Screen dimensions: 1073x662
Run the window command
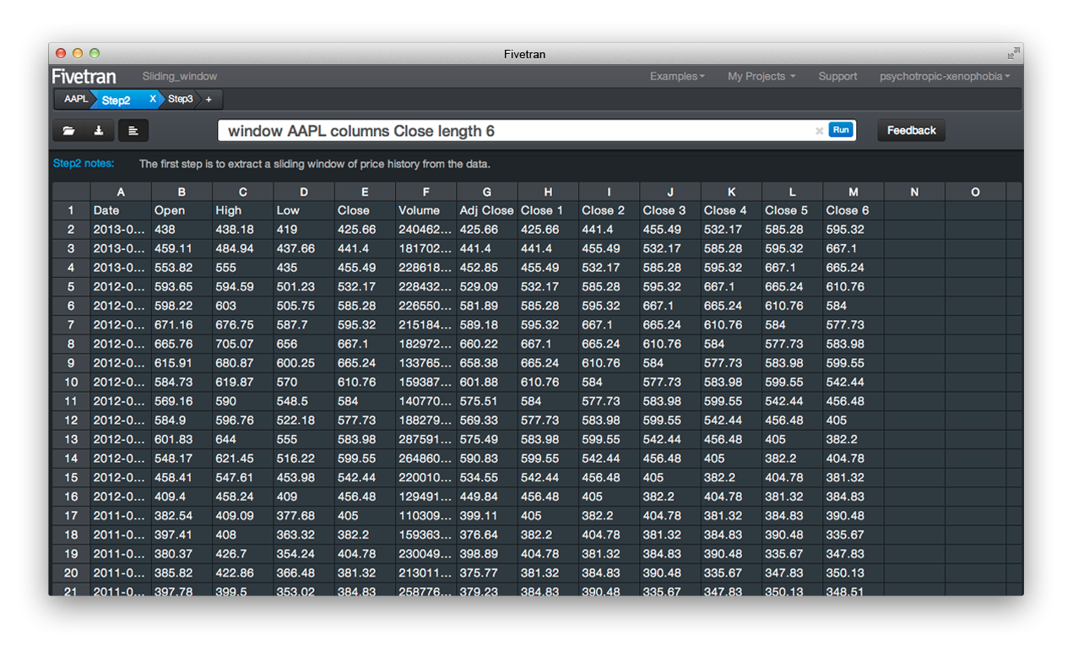(840, 130)
